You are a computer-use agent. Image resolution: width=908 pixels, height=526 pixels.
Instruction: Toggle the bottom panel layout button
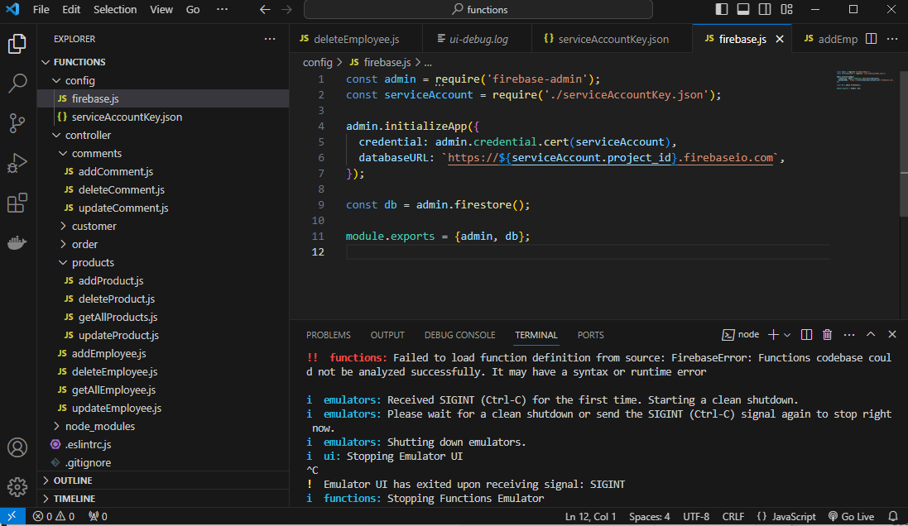743,10
